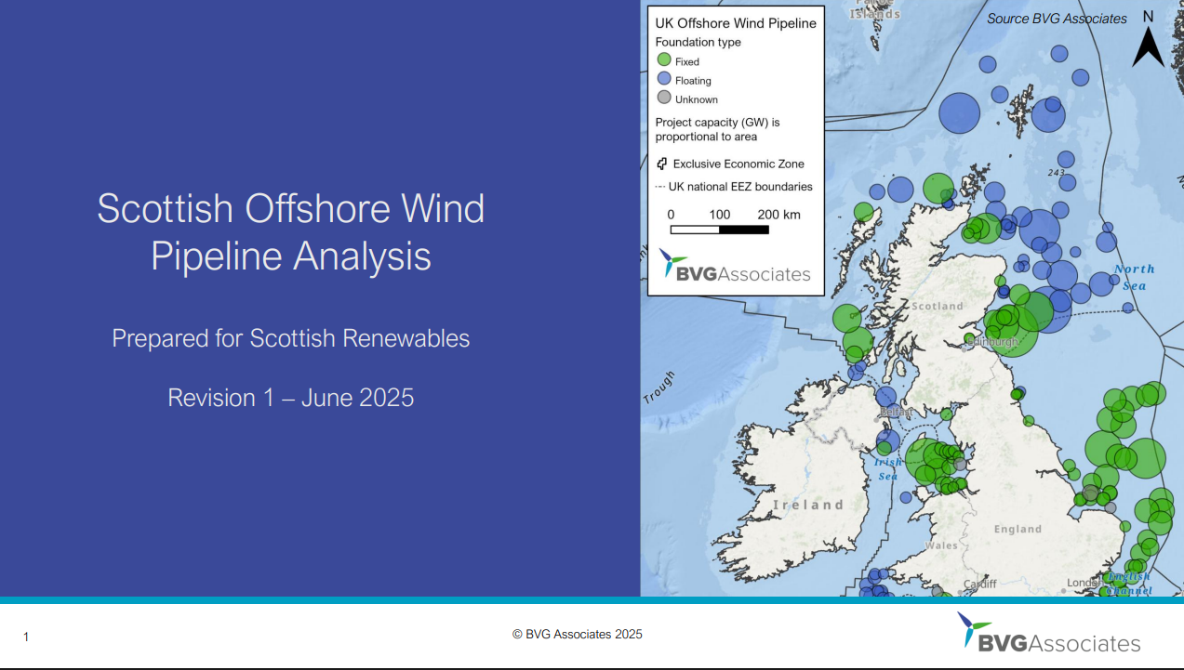Screen dimensions: 1184x670
Task: Click the Scotland label on the map
Action: point(937,306)
